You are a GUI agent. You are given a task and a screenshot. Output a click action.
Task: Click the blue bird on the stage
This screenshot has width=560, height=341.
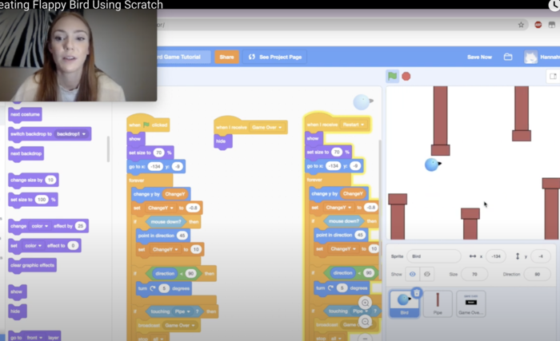(433, 165)
